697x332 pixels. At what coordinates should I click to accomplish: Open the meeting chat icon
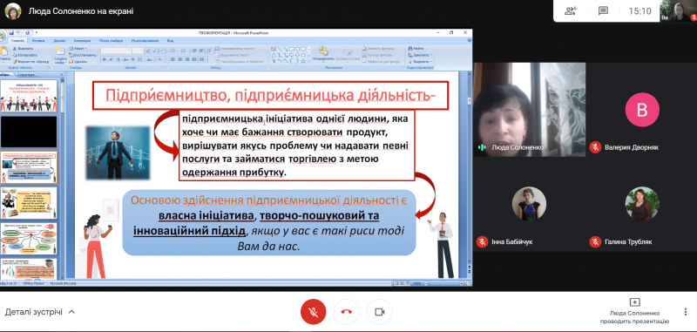[603, 11]
